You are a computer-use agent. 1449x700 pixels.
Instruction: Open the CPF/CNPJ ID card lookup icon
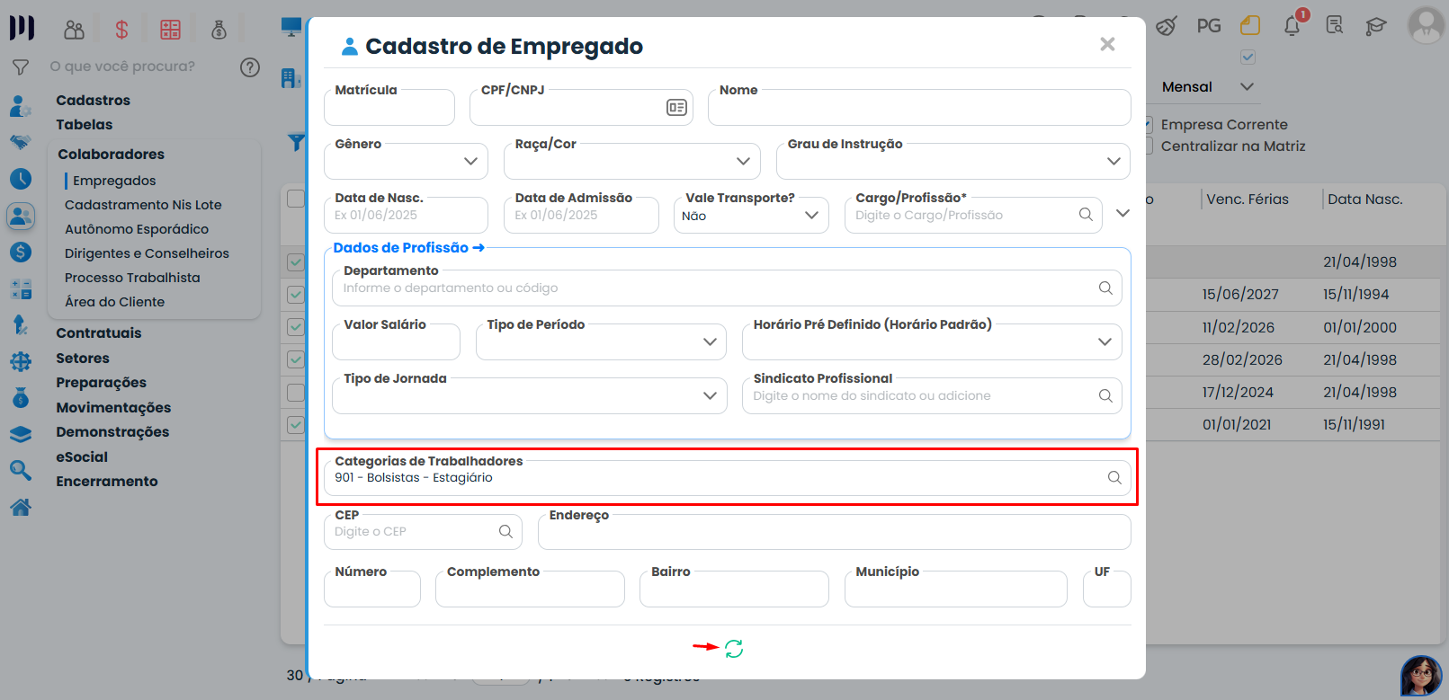click(x=676, y=108)
